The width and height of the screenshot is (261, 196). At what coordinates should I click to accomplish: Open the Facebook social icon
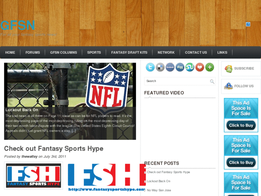(x=170, y=67)
